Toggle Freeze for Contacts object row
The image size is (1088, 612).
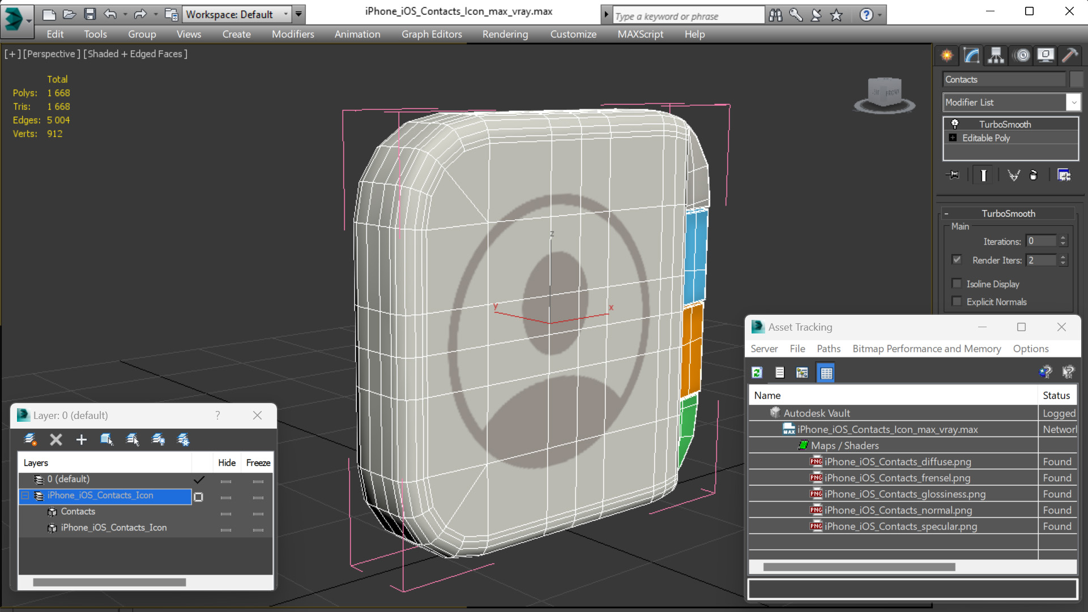(258, 513)
